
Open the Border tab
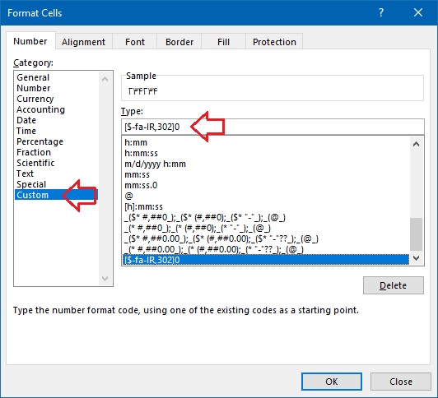point(179,42)
